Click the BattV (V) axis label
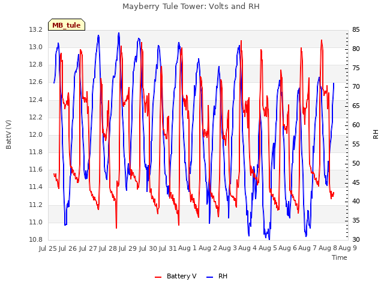This screenshot has height=288, width=384. [8, 134]
